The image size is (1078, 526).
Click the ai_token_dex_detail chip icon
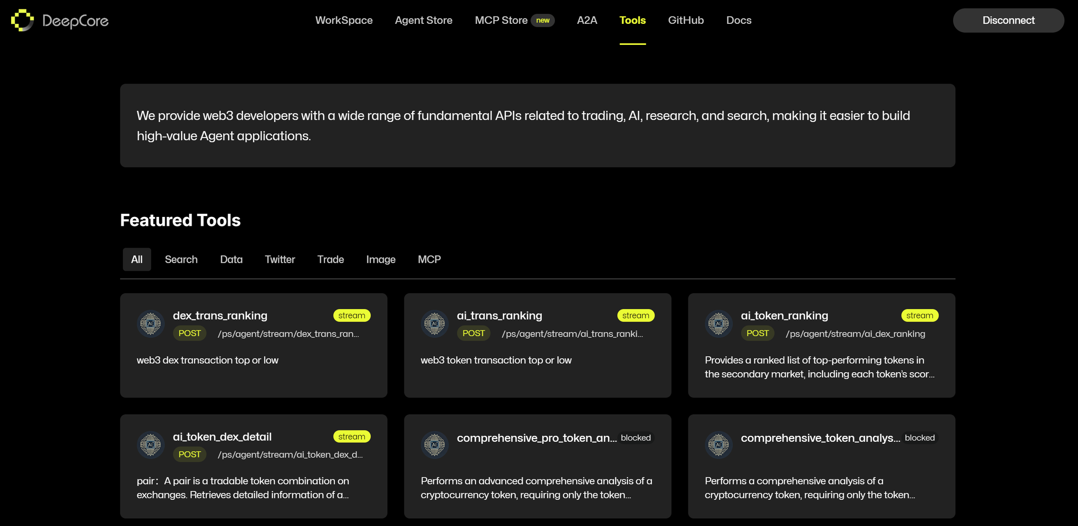(151, 445)
